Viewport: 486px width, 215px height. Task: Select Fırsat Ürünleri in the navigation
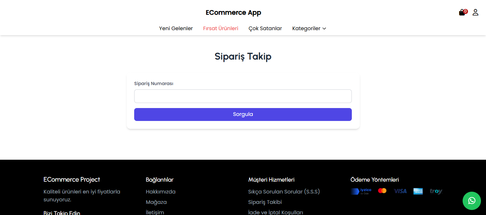(x=221, y=28)
